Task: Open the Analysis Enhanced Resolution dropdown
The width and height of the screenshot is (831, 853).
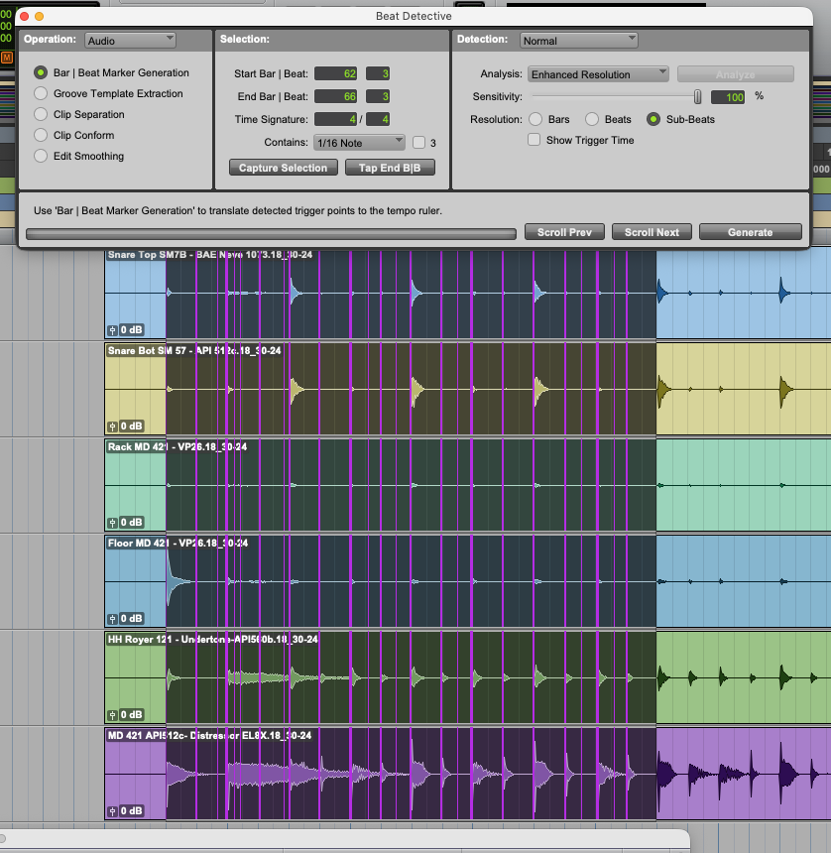Action: pyautogui.click(x=598, y=74)
